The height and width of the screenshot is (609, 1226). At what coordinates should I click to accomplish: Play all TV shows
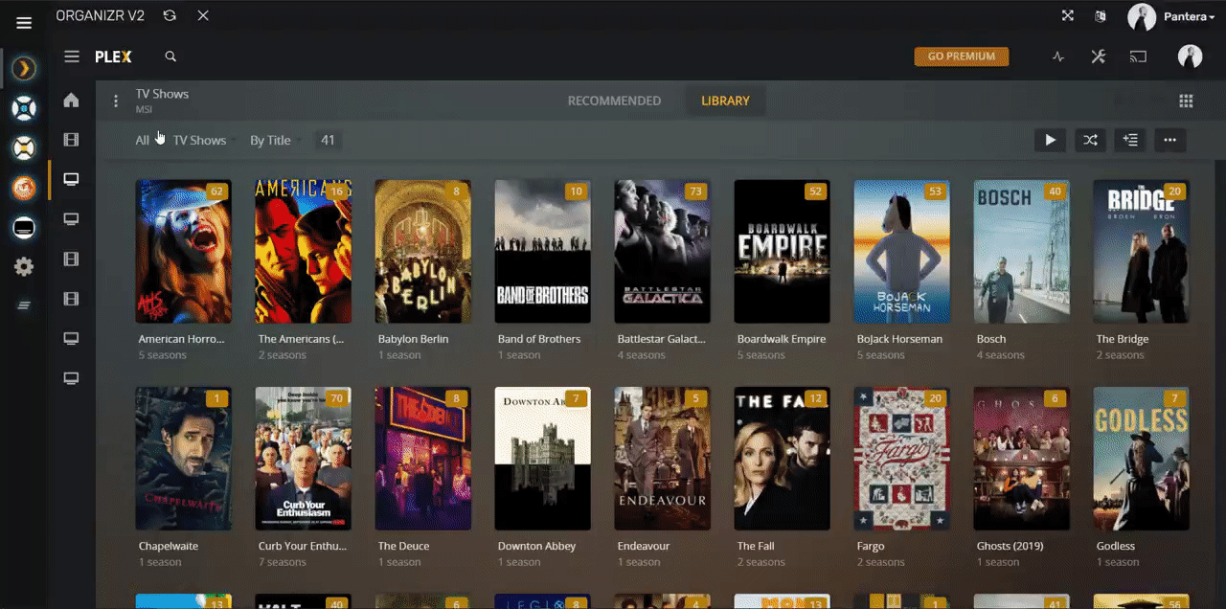1050,140
